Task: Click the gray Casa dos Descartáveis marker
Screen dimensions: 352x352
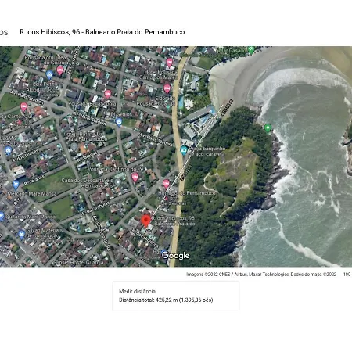Action: coord(118,182)
